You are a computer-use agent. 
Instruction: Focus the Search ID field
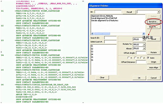tap(110, 38)
